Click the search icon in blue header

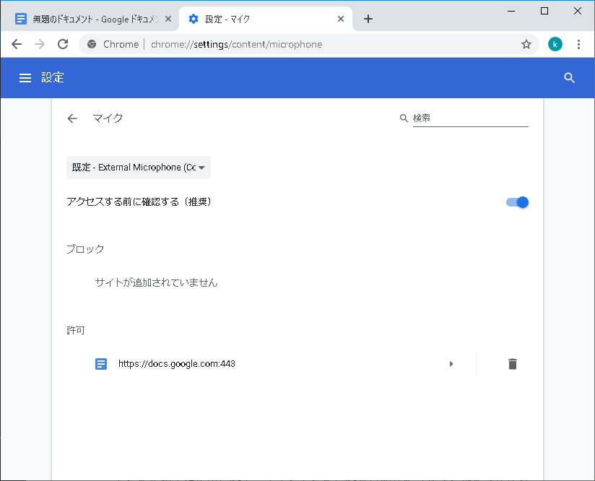point(569,78)
